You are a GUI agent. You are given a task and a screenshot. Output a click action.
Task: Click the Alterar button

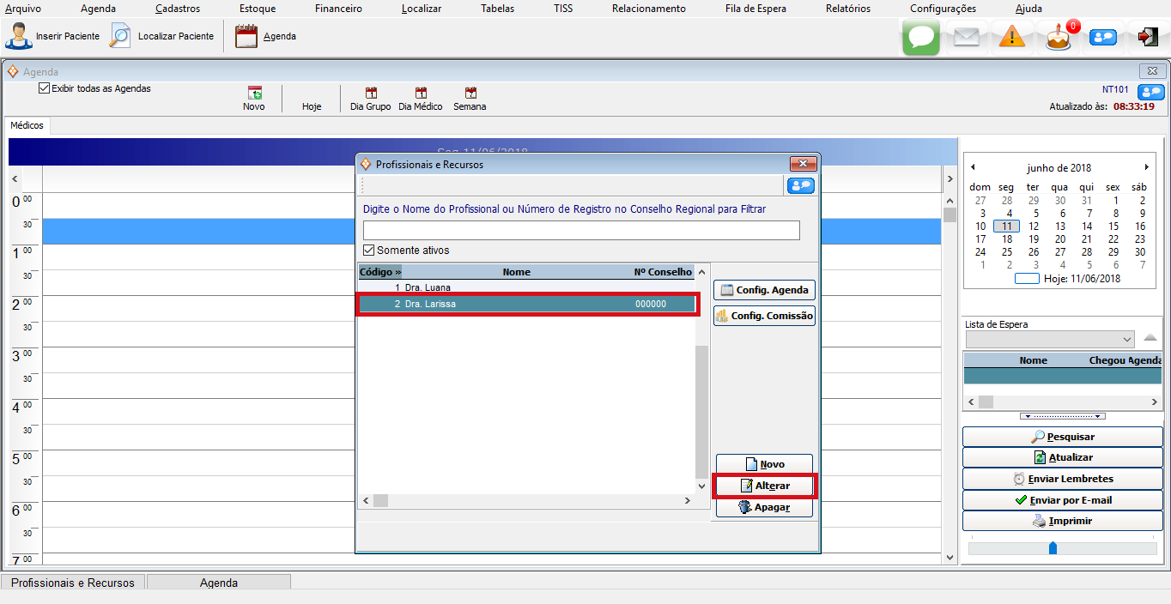(x=764, y=486)
